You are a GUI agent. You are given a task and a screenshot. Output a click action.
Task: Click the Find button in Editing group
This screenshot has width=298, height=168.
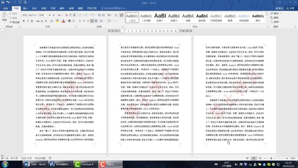pyautogui.click(x=274, y=14)
